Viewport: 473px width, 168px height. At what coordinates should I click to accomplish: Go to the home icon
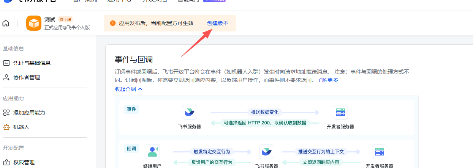[6, 23]
